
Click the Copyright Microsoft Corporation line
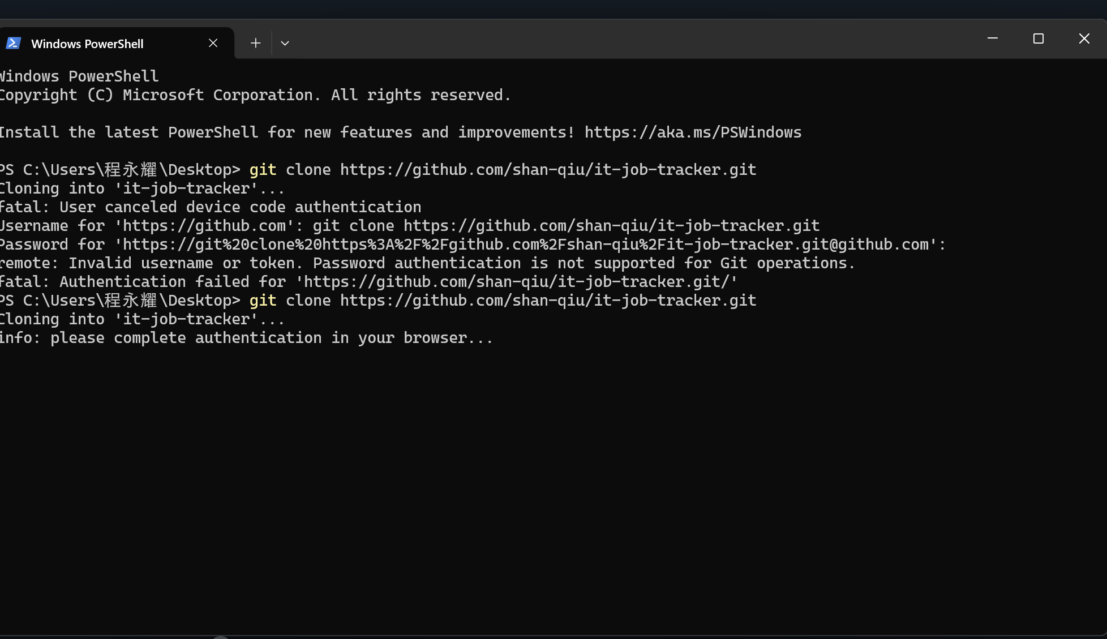point(255,95)
